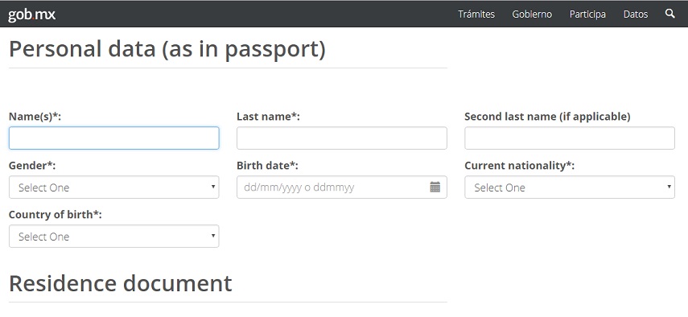This screenshot has height=317, width=688.
Task: Expand the Gender dropdown
Action: pos(114,187)
